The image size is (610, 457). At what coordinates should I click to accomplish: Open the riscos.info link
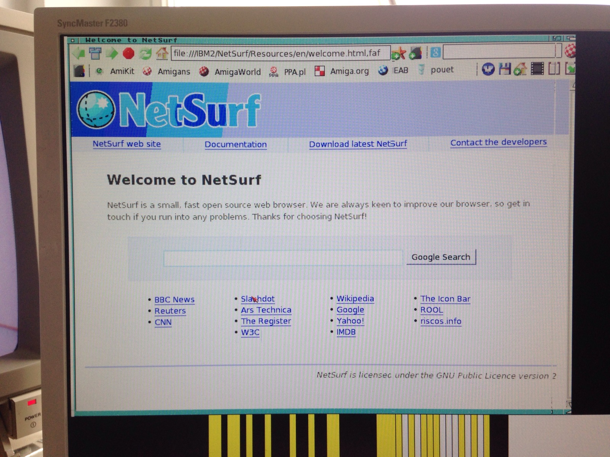pos(441,321)
